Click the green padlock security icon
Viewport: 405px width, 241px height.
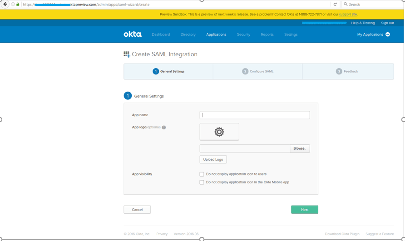18,5
